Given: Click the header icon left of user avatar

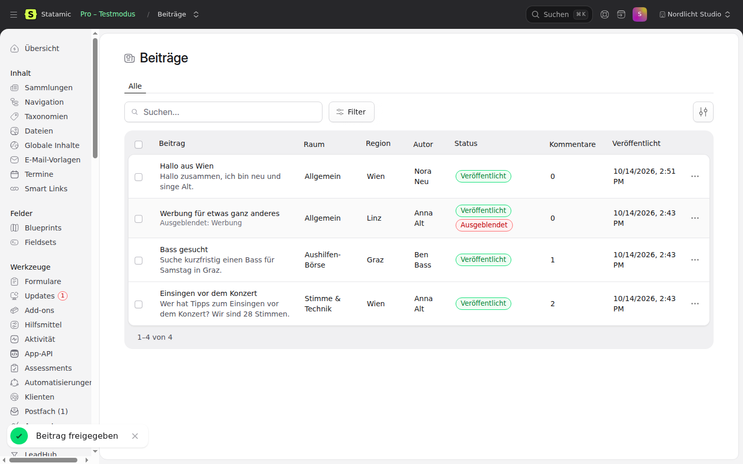Looking at the screenshot, I should click(x=621, y=14).
